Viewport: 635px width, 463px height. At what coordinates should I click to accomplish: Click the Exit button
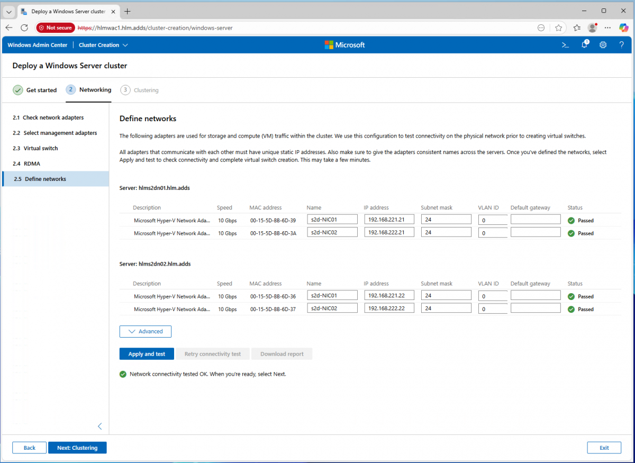604,448
